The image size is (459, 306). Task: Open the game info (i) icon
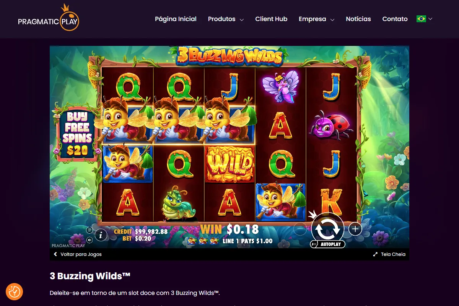point(101,235)
